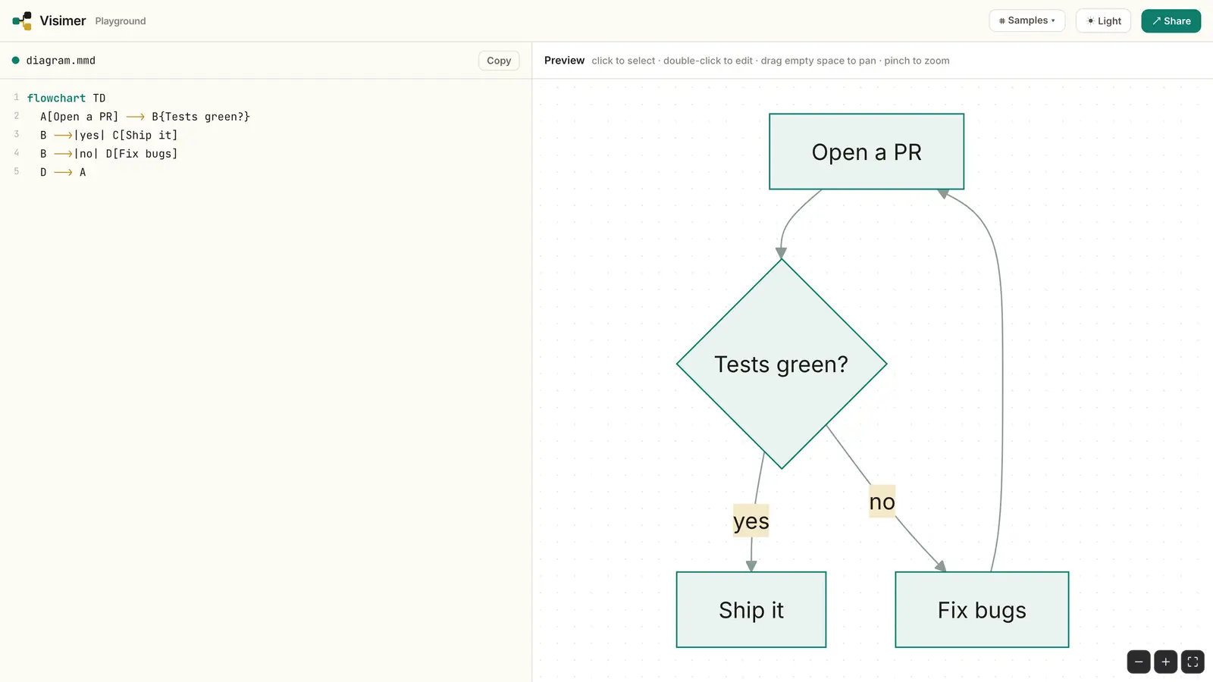The width and height of the screenshot is (1213, 682).
Task: Click the green file status dot
Action: pyautogui.click(x=15, y=61)
